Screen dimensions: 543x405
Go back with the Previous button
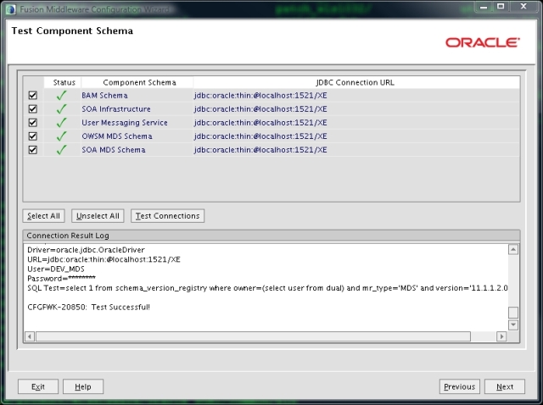[x=460, y=386]
